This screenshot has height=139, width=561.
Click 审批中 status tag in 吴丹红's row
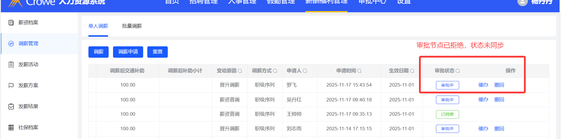[447, 100]
